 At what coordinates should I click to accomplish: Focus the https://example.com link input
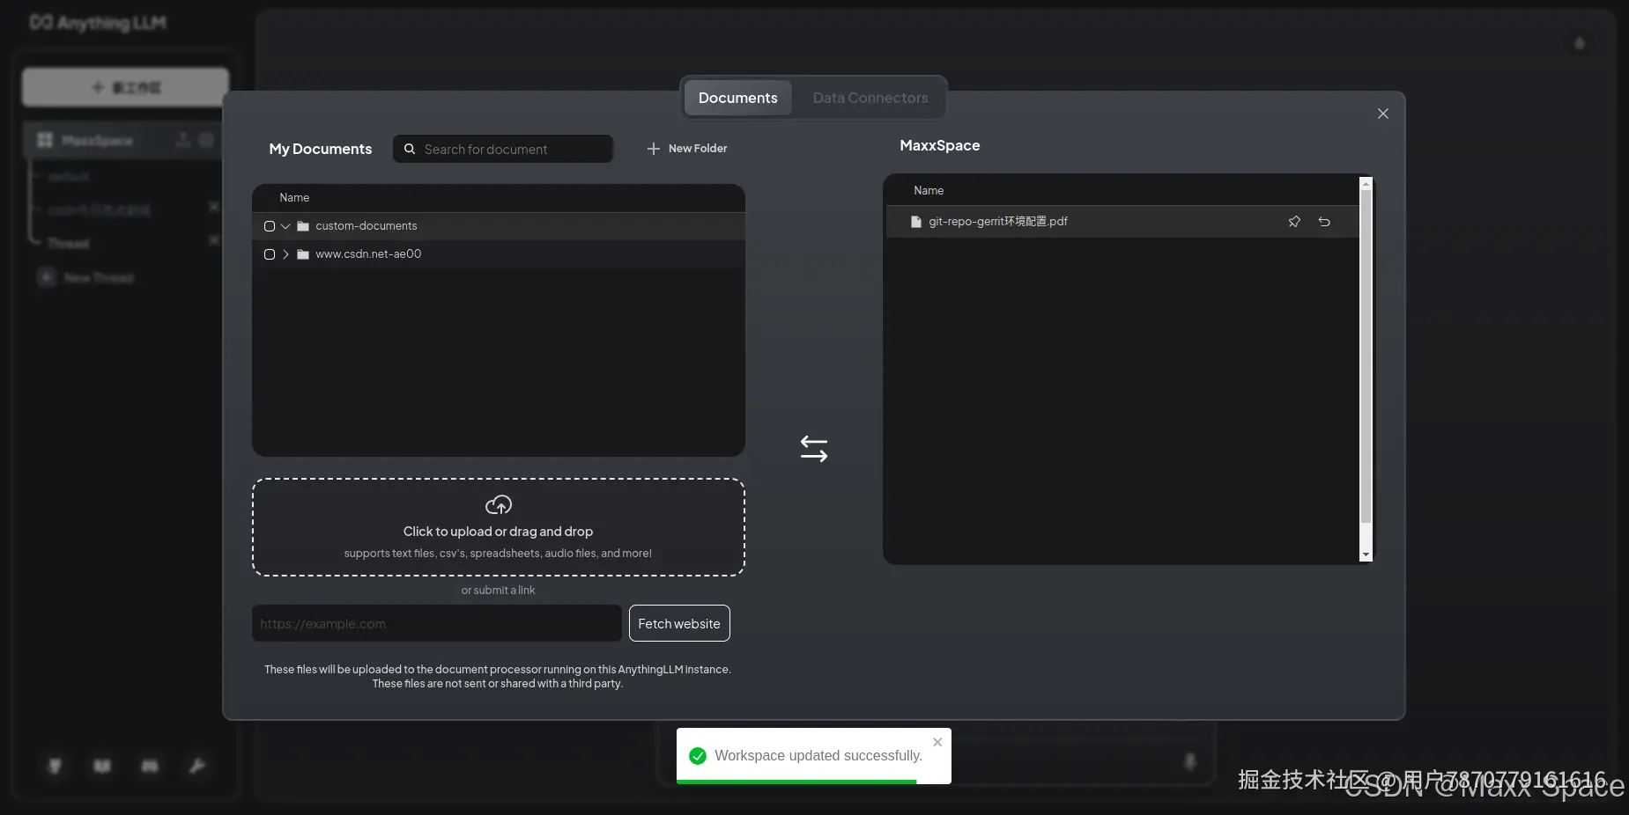(437, 623)
